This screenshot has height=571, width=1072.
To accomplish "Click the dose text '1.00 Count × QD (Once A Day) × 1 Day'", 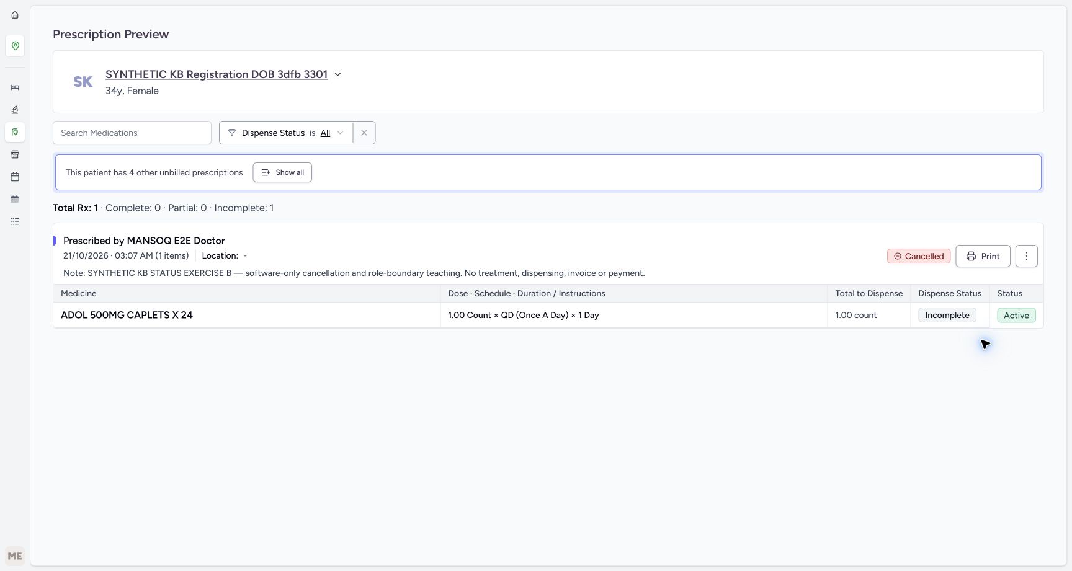I will pyautogui.click(x=524, y=315).
